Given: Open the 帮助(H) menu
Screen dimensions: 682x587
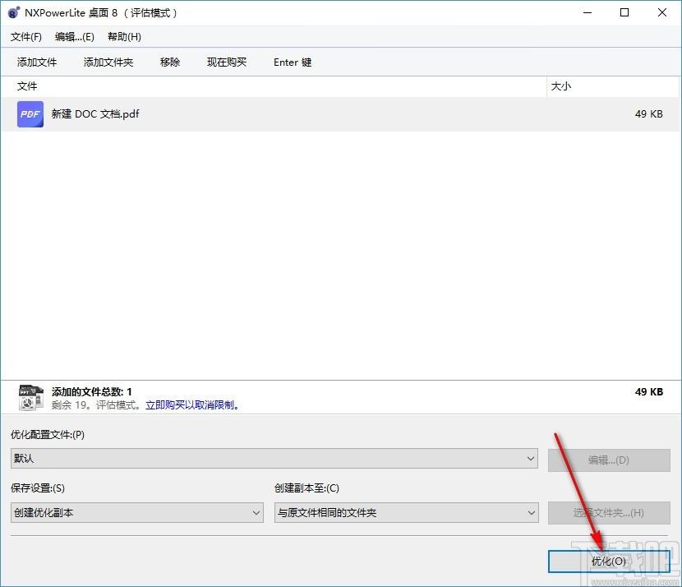Looking at the screenshot, I should [124, 37].
